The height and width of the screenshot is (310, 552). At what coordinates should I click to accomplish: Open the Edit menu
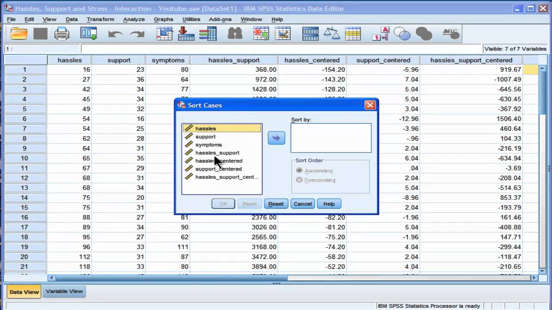tap(29, 19)
